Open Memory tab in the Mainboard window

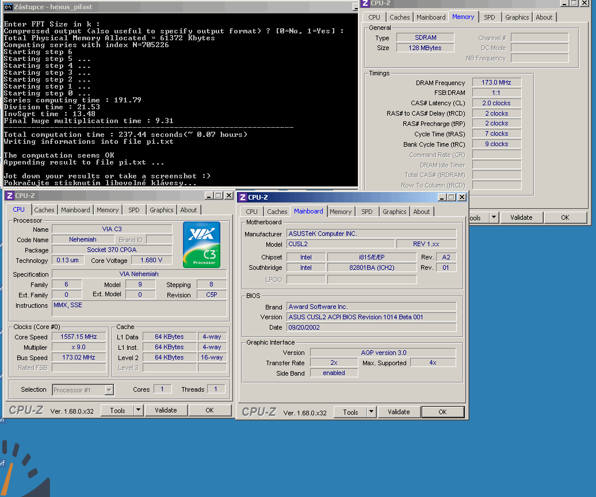pyautogui.click(x=341, y=212)
